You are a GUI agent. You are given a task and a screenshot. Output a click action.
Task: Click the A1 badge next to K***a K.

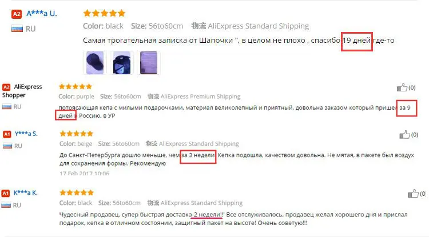click(x=6, y=194)
